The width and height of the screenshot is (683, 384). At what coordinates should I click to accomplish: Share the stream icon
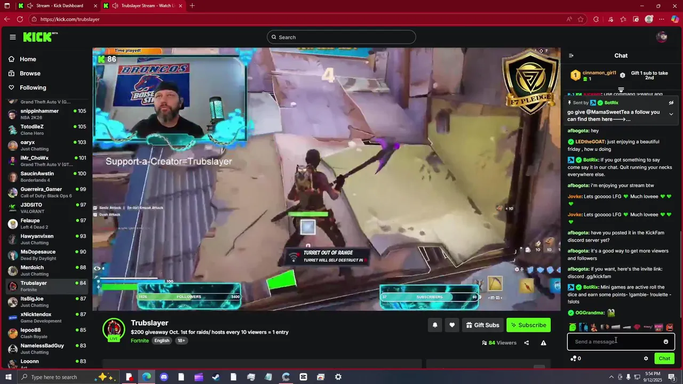527,343
